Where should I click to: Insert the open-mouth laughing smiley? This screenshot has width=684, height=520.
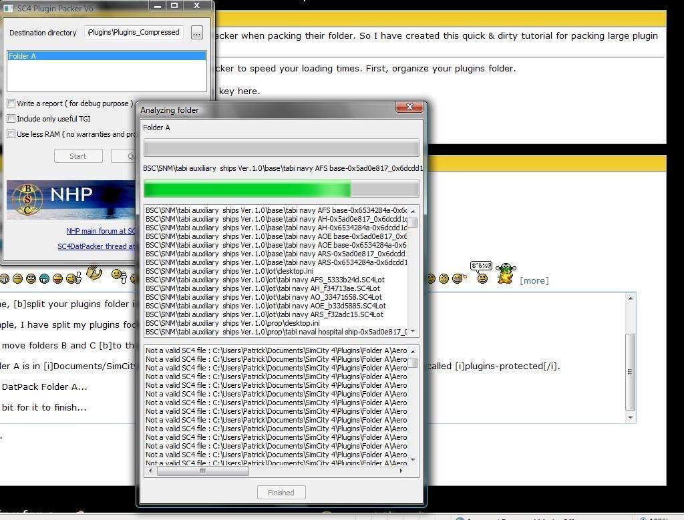tap(57, 278)
